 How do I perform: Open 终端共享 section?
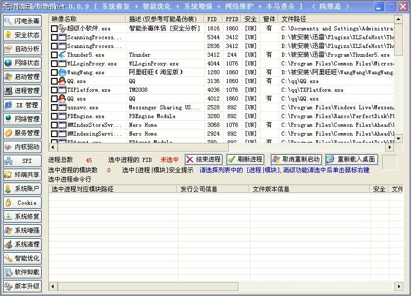[x=23, y=174]
